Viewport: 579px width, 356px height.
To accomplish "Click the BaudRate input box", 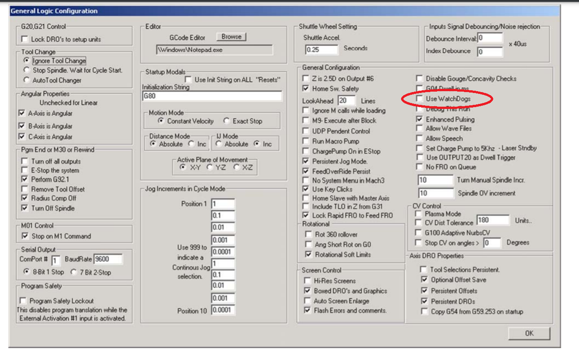I will coord(108,259).
